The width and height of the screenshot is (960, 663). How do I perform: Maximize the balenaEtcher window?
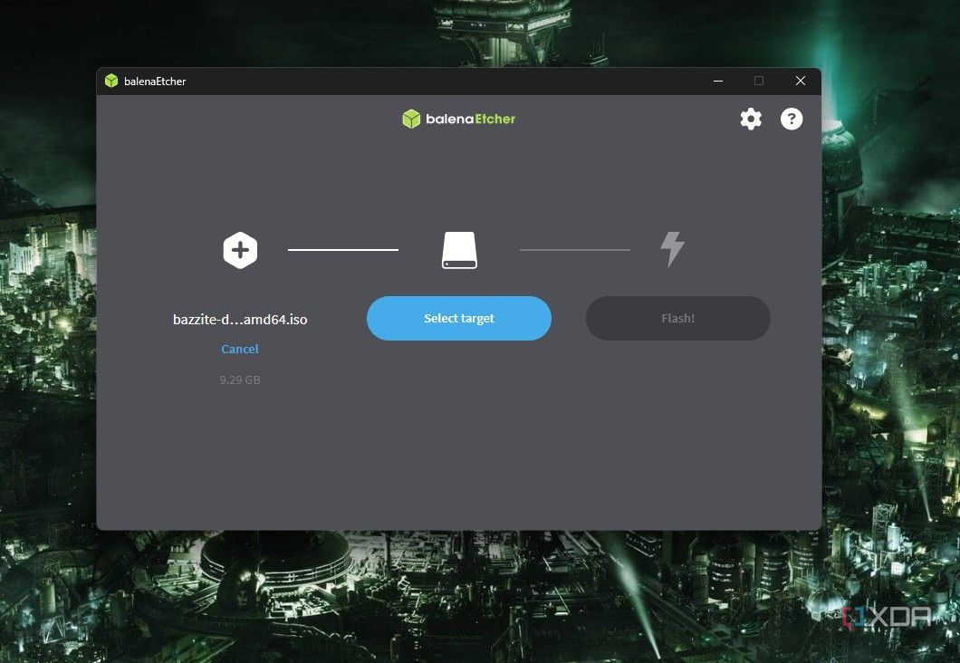pos(759,81)
